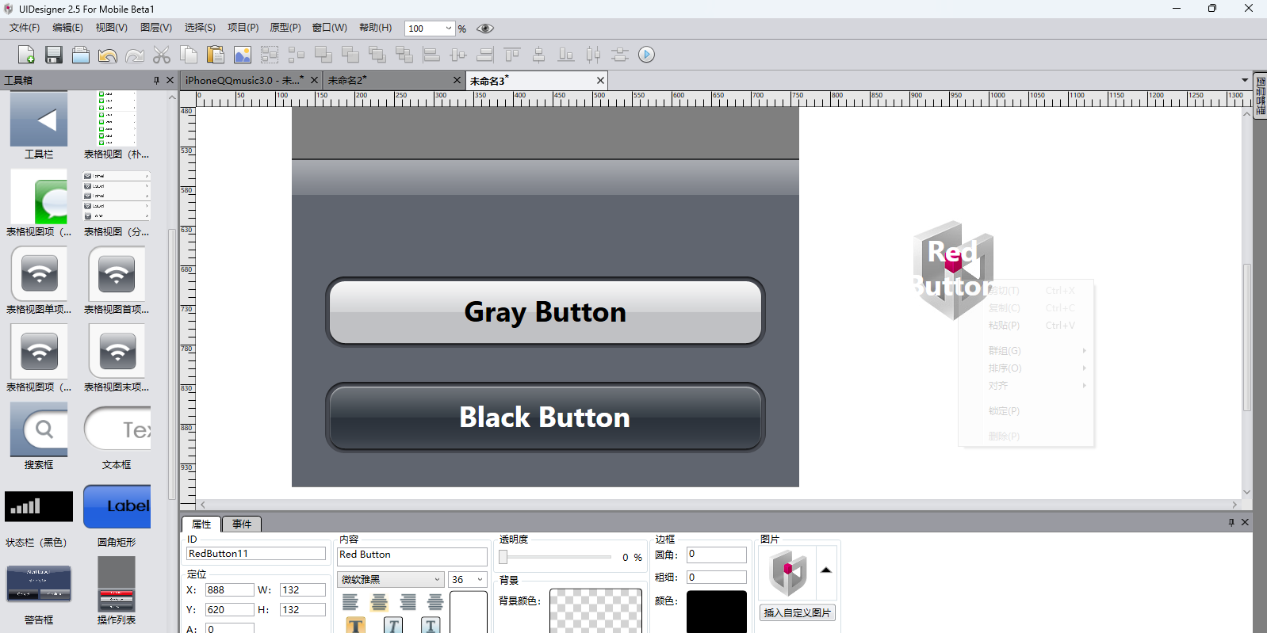Open the 文件(F) menu
Image resolution: width=1267 pixels, height=633 pixels.
point(25,28)
